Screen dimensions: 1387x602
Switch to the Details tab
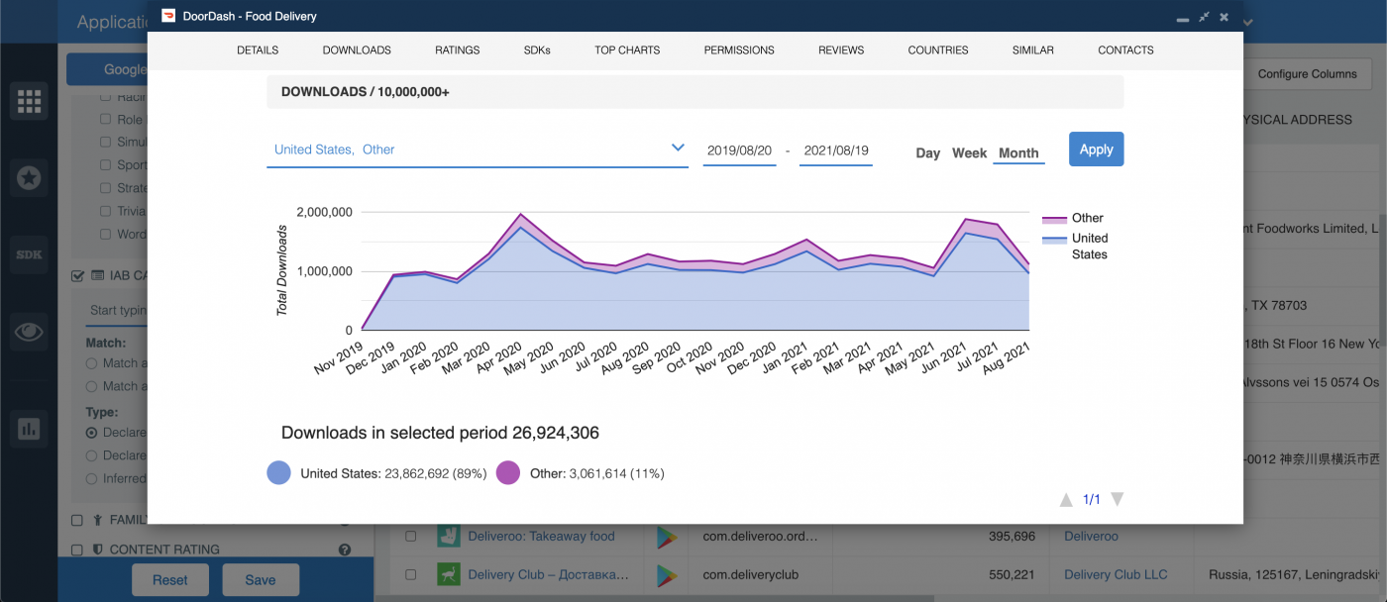click(x=258, y=50)
